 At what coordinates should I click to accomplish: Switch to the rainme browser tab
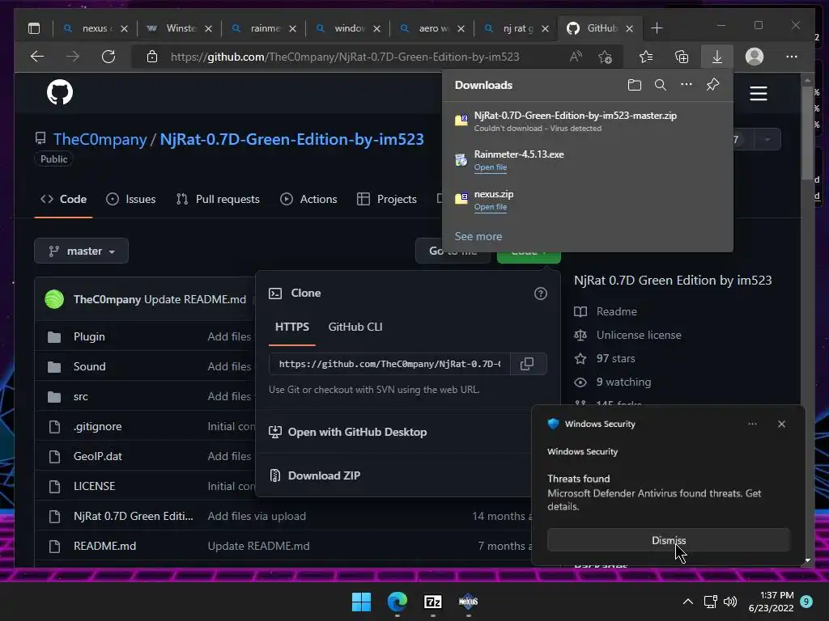click(263, 28)
